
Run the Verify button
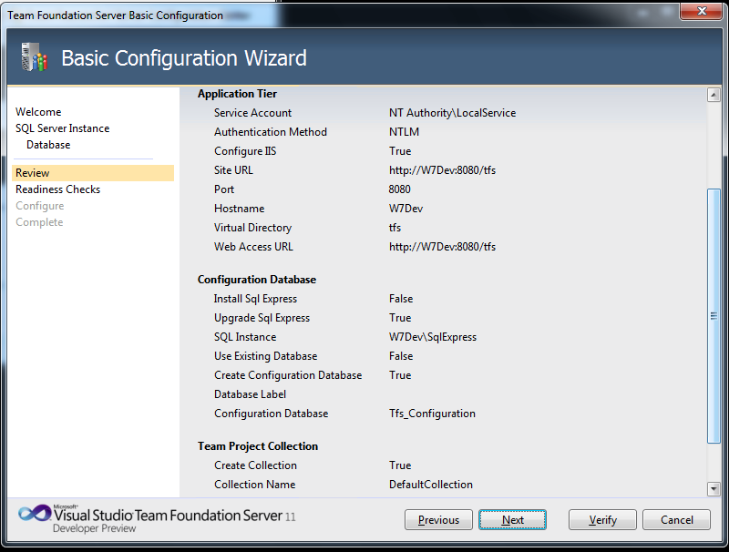[602, 520]
